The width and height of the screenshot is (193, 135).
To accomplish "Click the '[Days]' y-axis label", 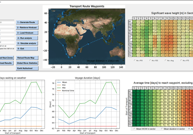I will 50,105.
